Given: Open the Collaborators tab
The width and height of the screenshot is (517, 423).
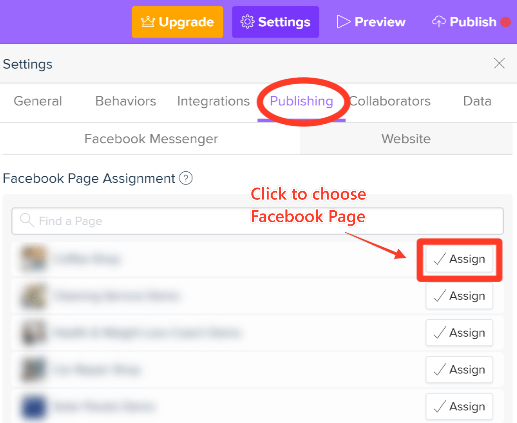Looking at the screenshot, I should pyautogui.click(x=390, y=101).
